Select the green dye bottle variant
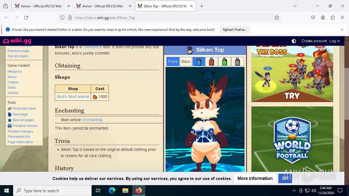349x196 pixels. coord(224,62)
